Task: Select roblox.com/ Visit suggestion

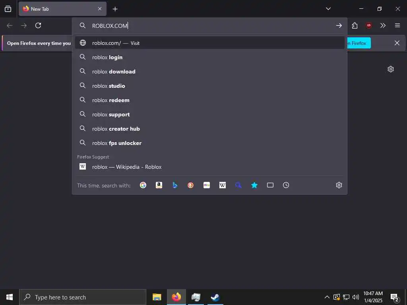Action: coord(209,43)
